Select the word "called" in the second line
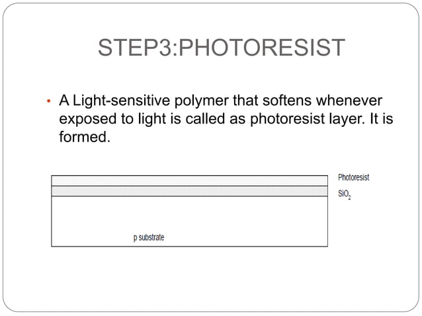 (205, 118)
